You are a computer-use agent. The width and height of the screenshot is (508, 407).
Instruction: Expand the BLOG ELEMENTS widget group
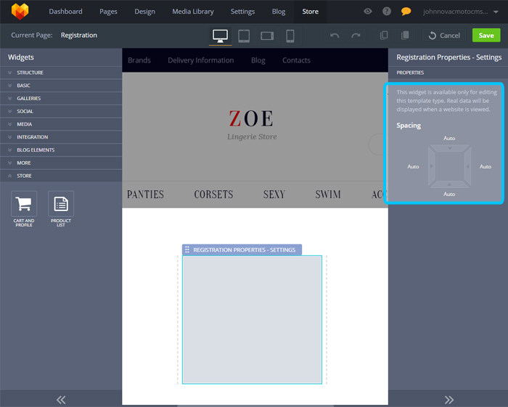(61, 150)
